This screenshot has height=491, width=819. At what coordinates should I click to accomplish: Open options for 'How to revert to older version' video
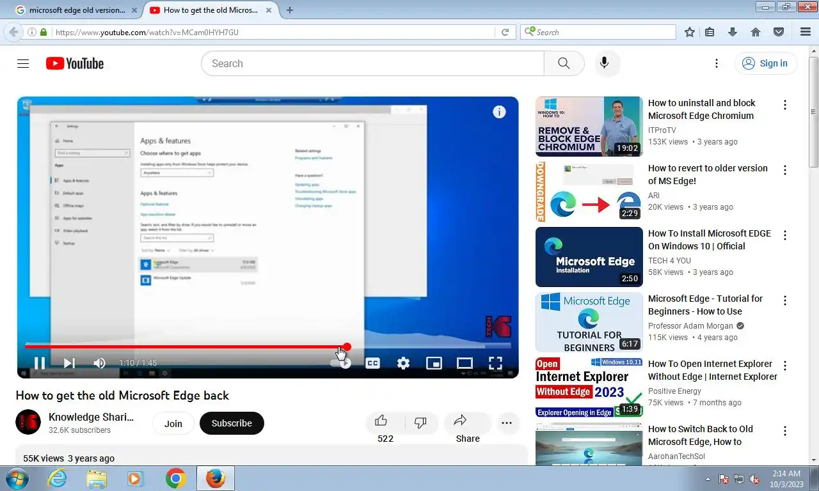(785, 170)
